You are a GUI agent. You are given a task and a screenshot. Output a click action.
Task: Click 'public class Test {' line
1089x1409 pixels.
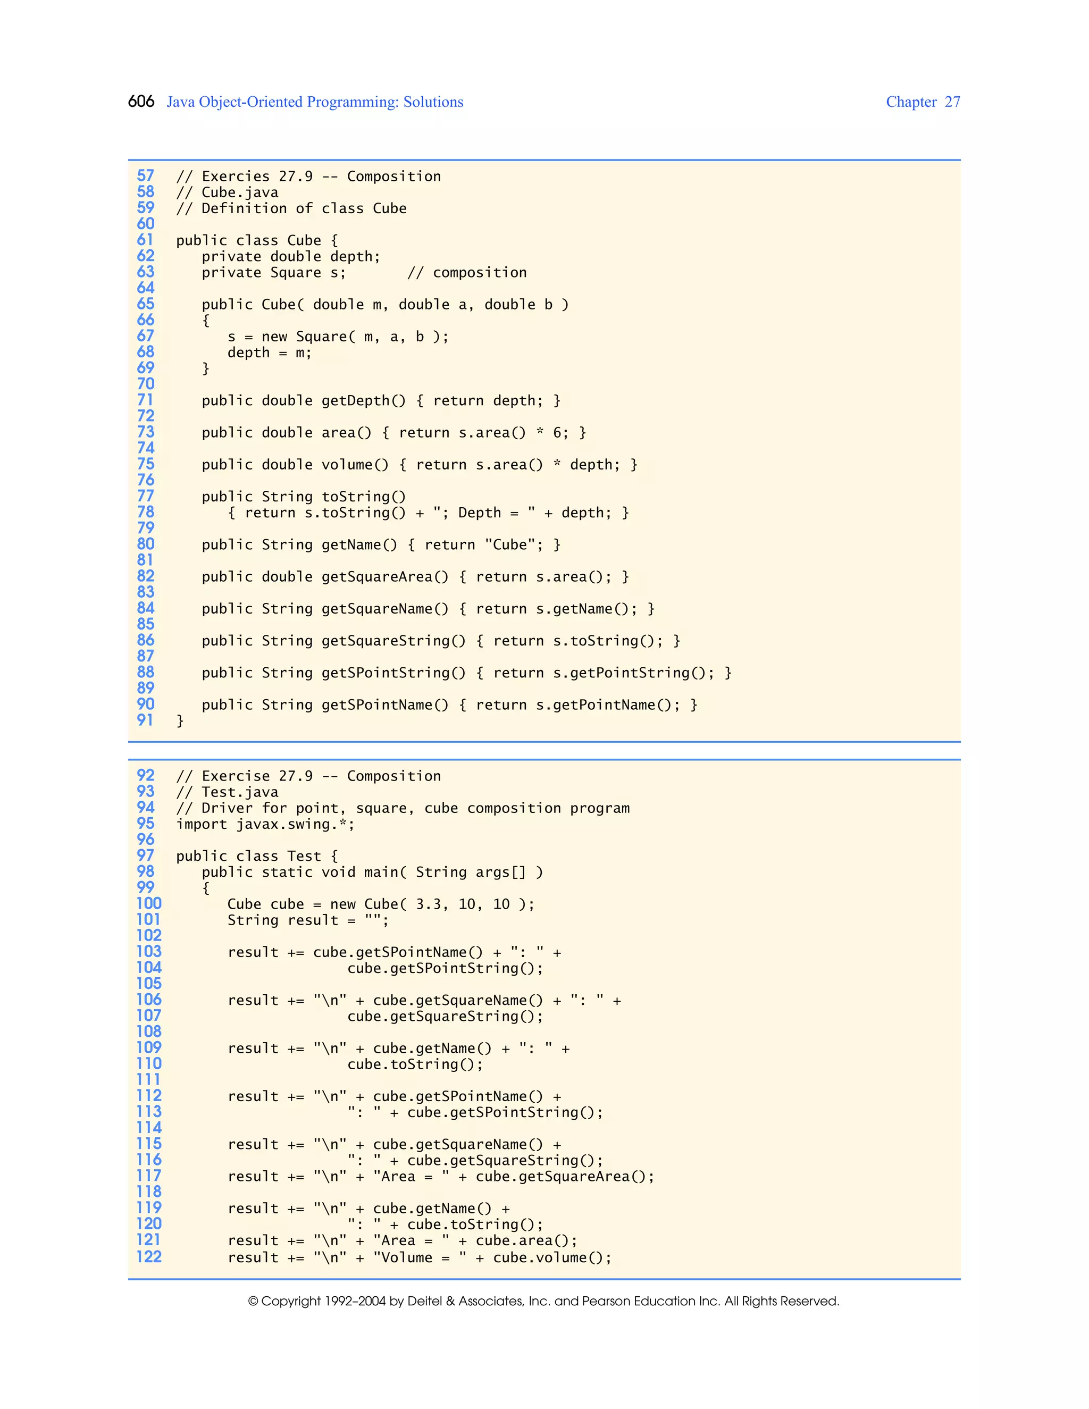coord(257,856)
